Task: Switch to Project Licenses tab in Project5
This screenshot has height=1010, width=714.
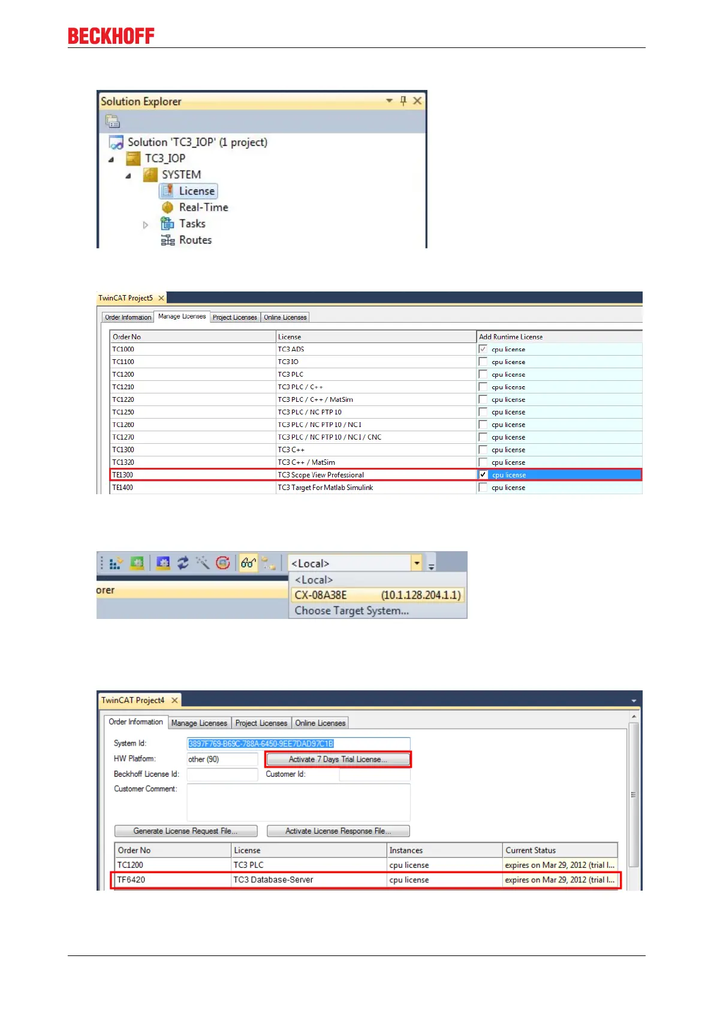Action: click(x=234, y=317)
